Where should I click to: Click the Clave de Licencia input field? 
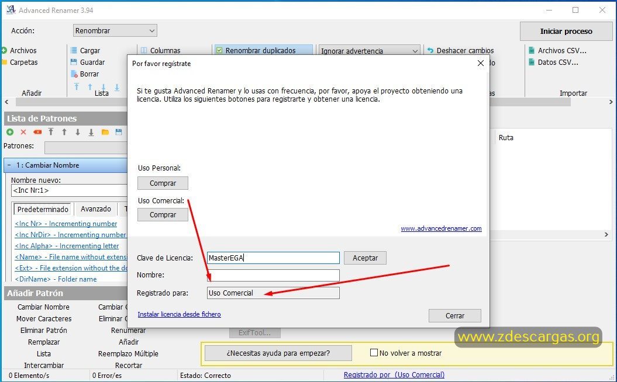tap(273, 258)
